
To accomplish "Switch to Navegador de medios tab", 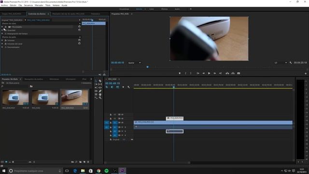I will 34,79.
